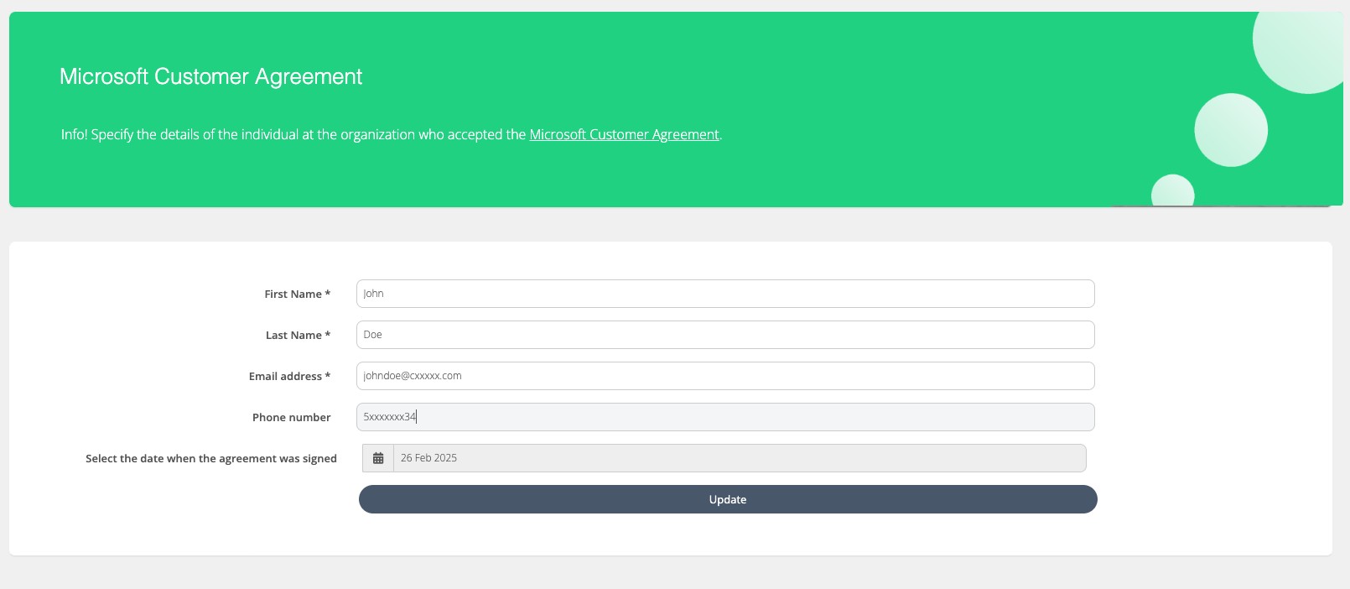
Task: Click the required asterisk next to First Name
Action: click(328, 294)
